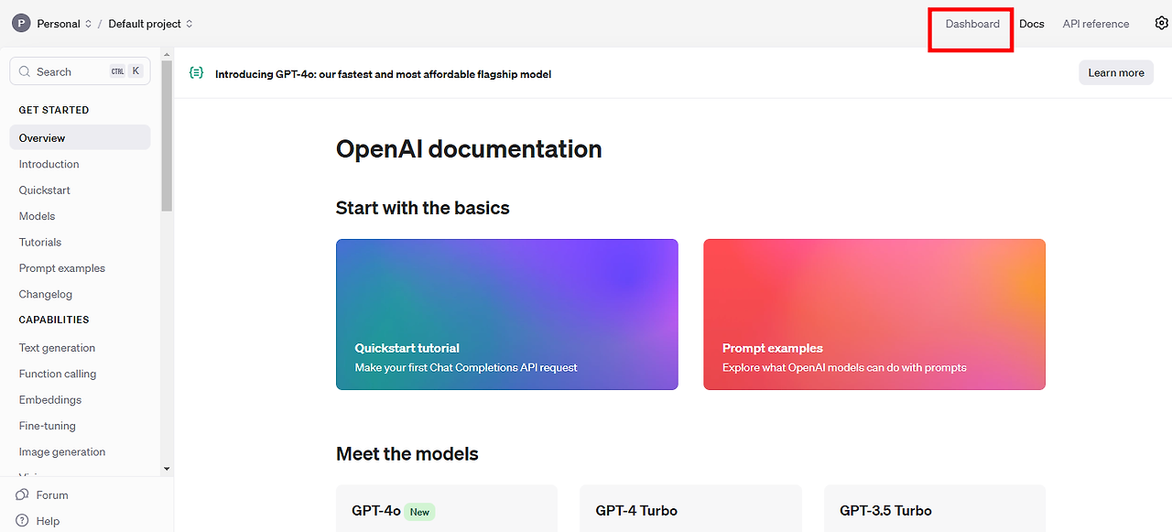The image size is (1172, 532).
Task: Click the OpenAI documentation heading
Action: point(469,149)
